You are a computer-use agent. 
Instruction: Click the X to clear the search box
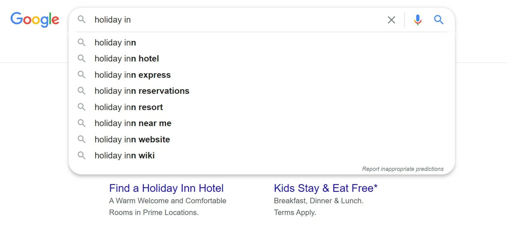pos(391,20)
